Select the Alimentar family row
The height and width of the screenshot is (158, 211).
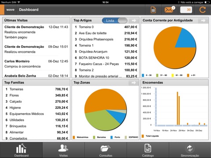[x=36, y=132]
